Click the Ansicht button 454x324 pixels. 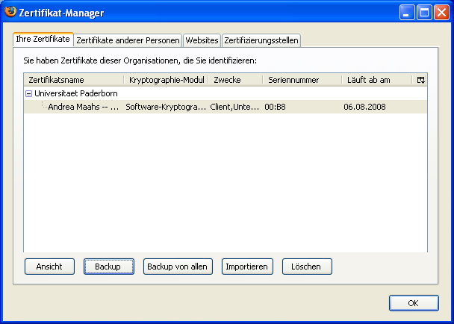pyautogui.click(x=49, y=267)
